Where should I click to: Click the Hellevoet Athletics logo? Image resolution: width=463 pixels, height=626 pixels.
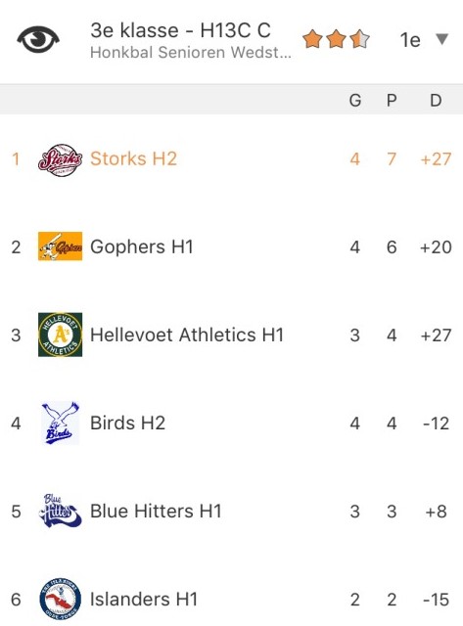[61, 335]
